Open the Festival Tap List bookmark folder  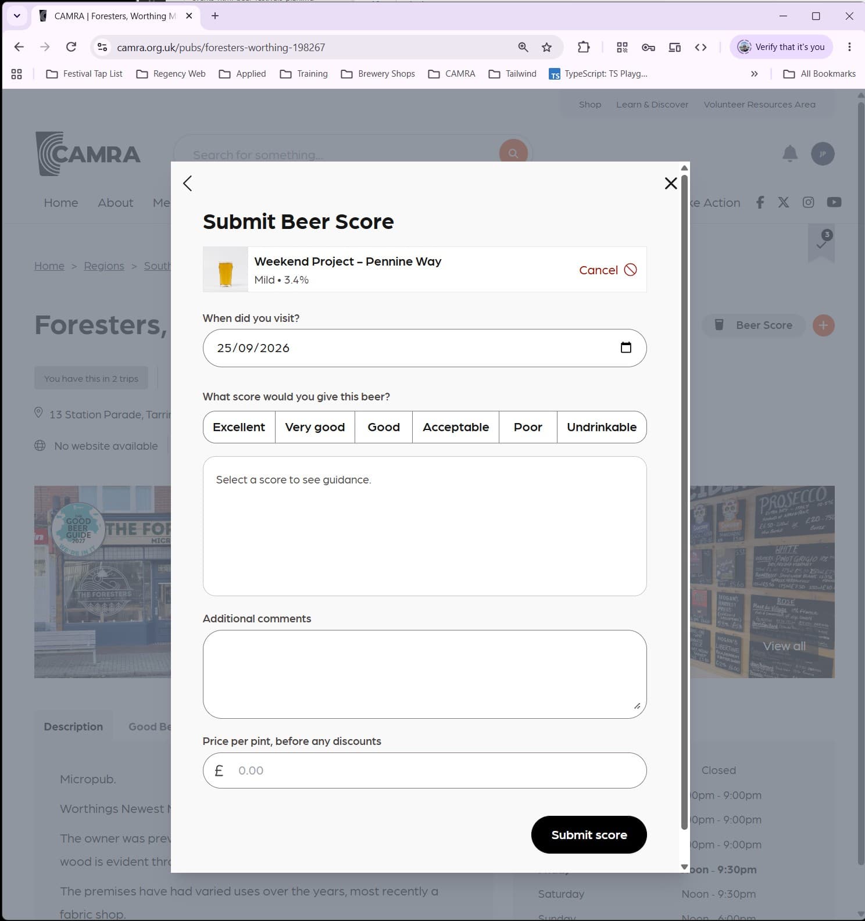click(x=84, y=74)
